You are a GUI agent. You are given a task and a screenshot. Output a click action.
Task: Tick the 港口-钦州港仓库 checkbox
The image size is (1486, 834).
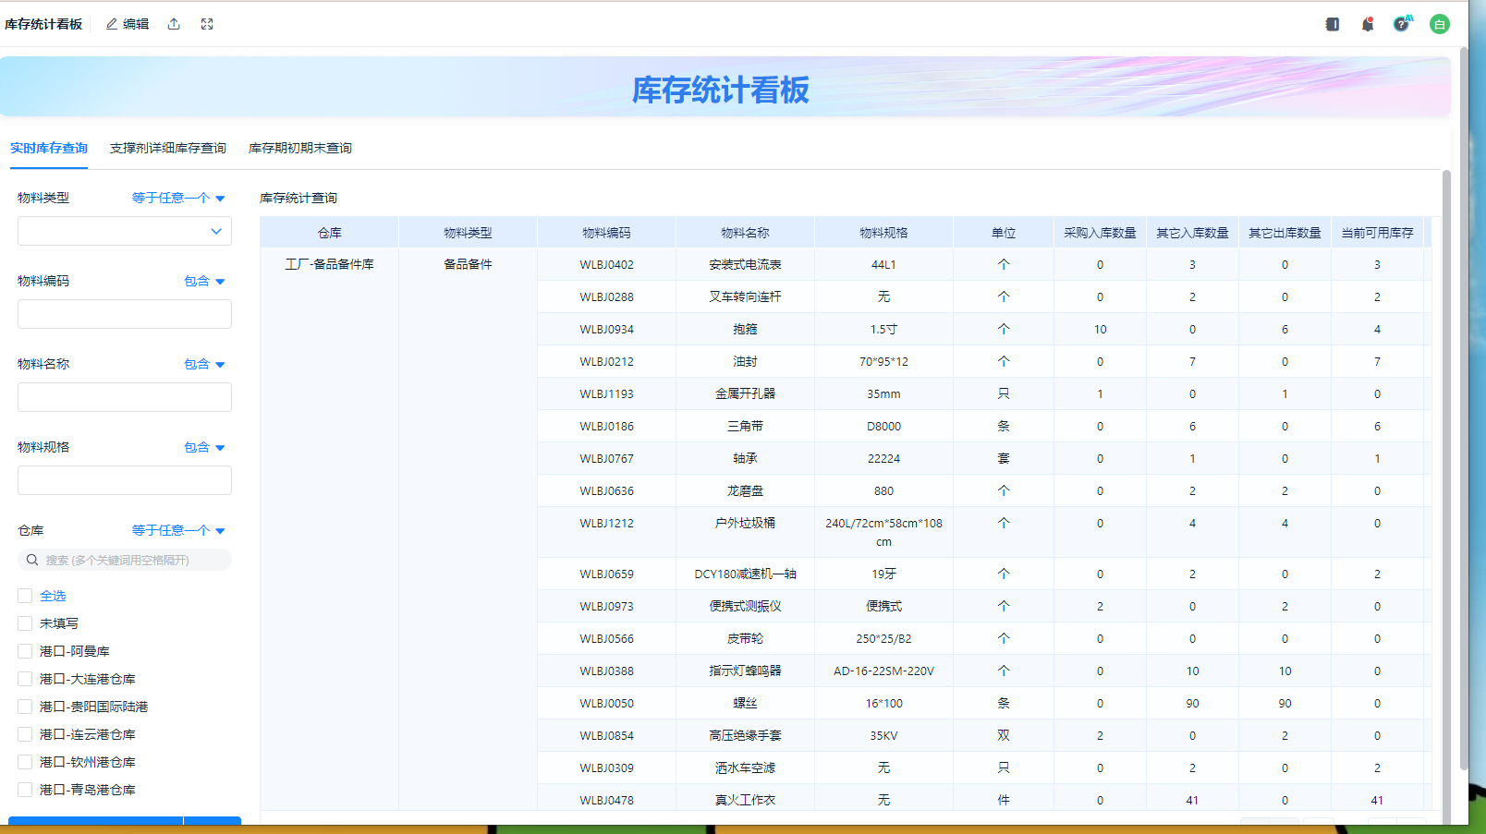coord(25,762)
